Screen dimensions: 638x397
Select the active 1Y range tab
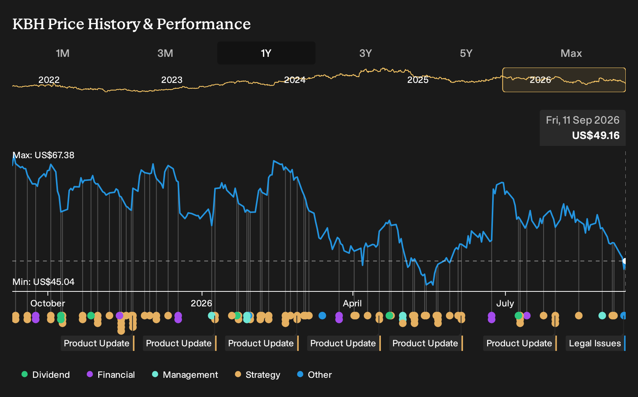pyautogui.click(x=266, y=53)
